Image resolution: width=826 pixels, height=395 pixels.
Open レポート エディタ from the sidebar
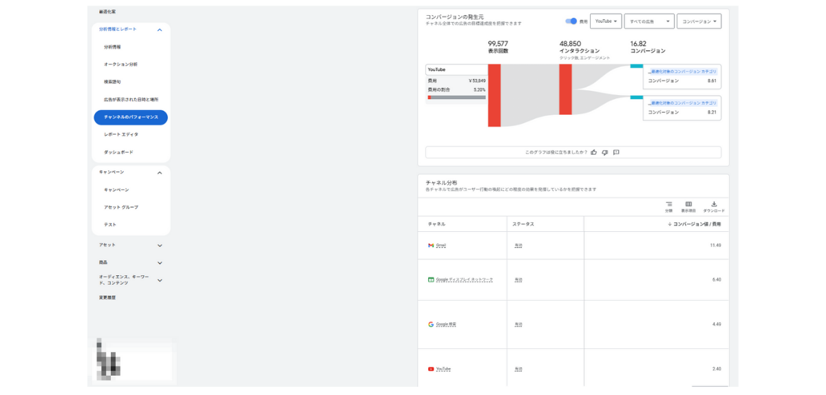(x=121, y=134)
